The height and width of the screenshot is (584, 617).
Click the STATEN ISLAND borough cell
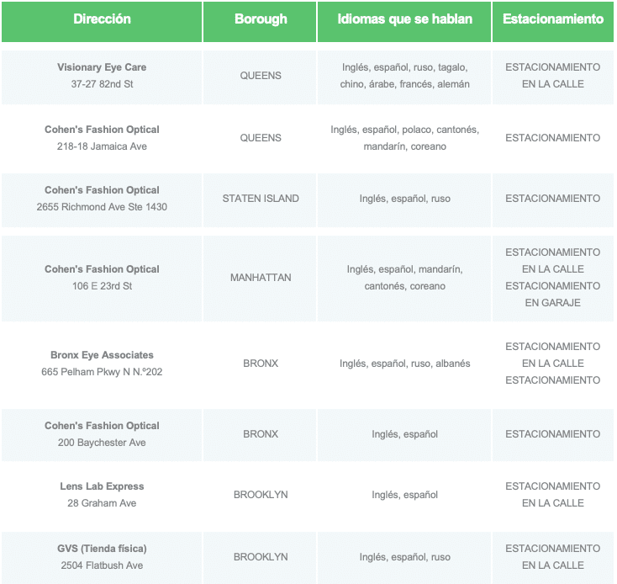coord(261,199)
